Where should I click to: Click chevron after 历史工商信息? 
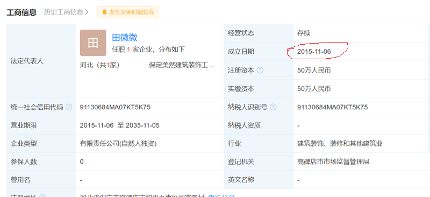coord(87,12)
